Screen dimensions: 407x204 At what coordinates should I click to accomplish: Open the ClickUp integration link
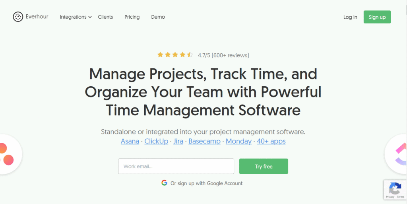156,142
